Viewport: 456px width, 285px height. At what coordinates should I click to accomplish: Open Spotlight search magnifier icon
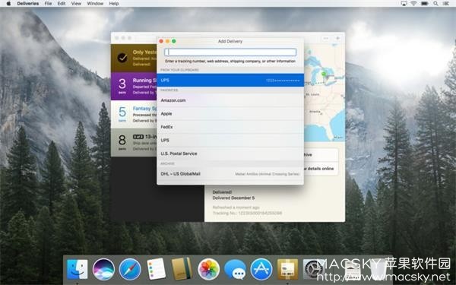[435, 4]
